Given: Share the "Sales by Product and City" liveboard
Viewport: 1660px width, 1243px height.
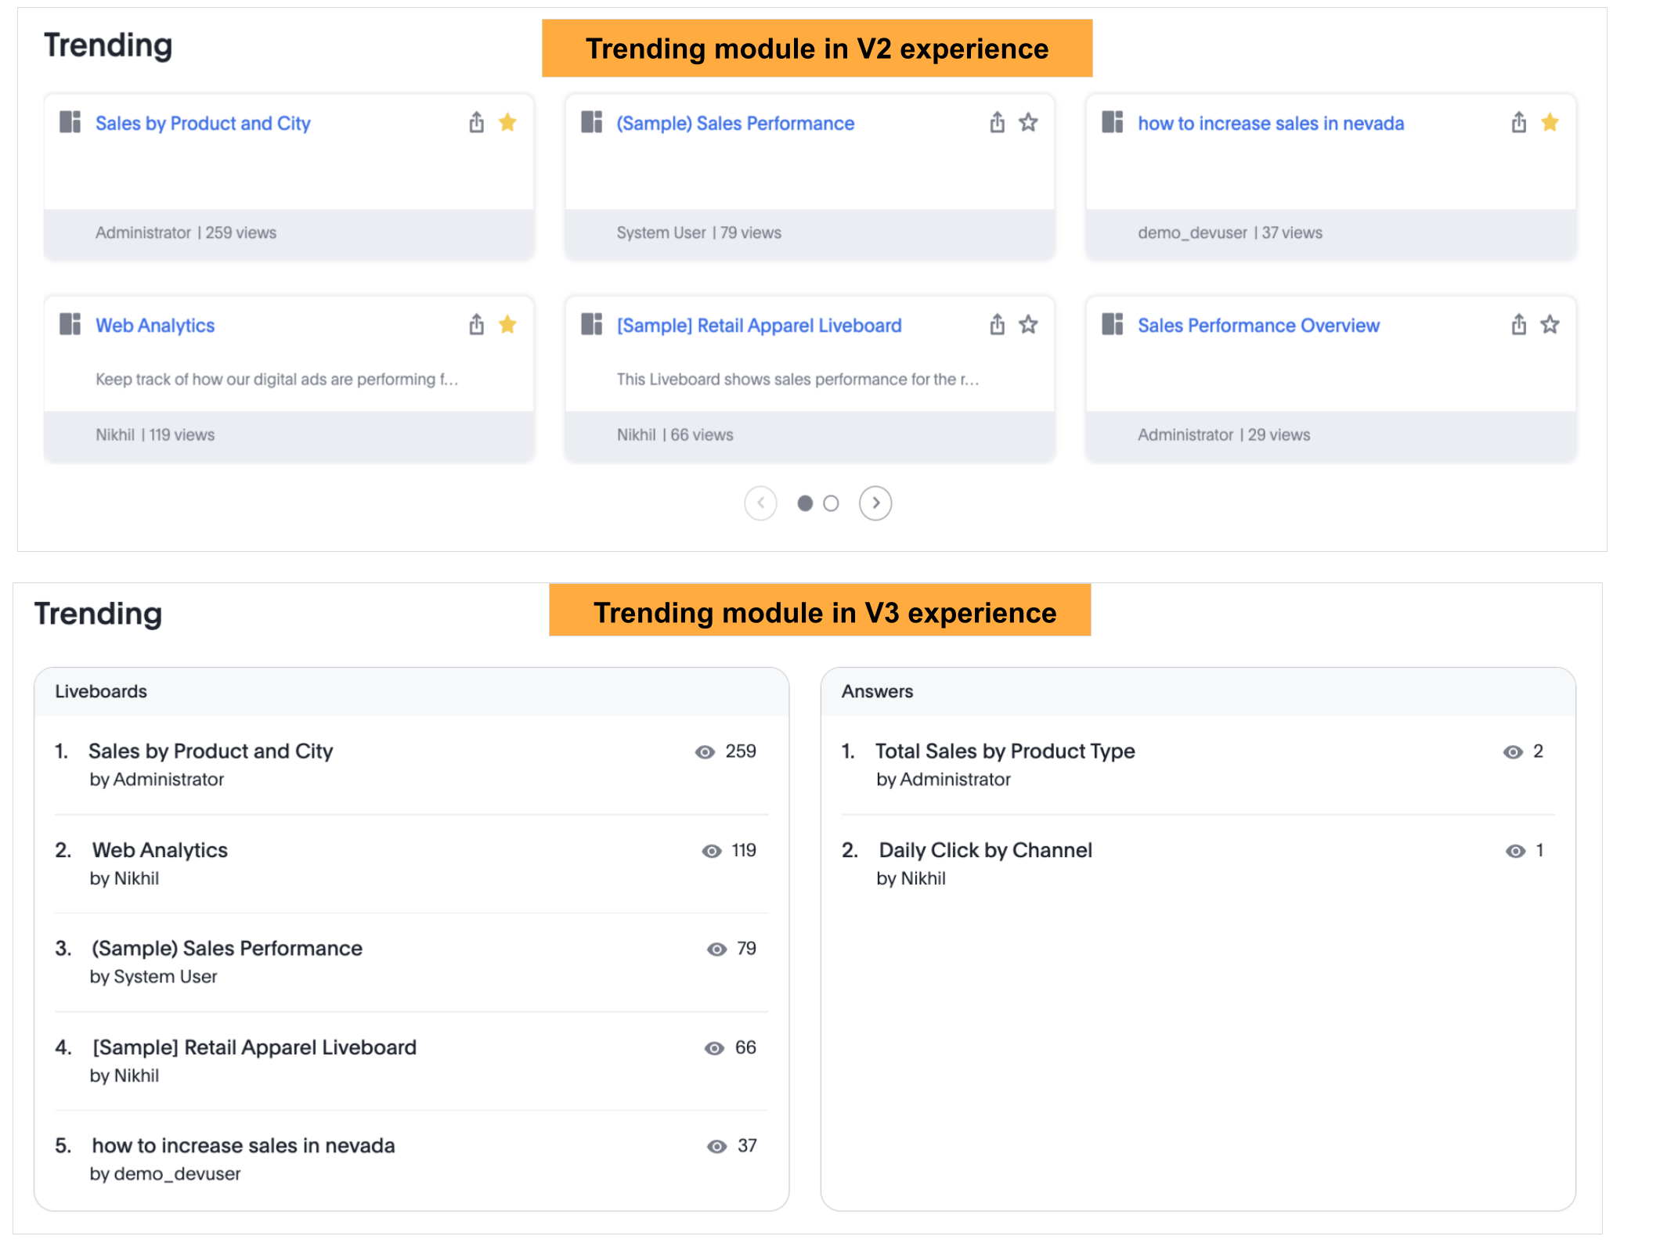Looking at the screenshot, I should [x=476, y=122].
